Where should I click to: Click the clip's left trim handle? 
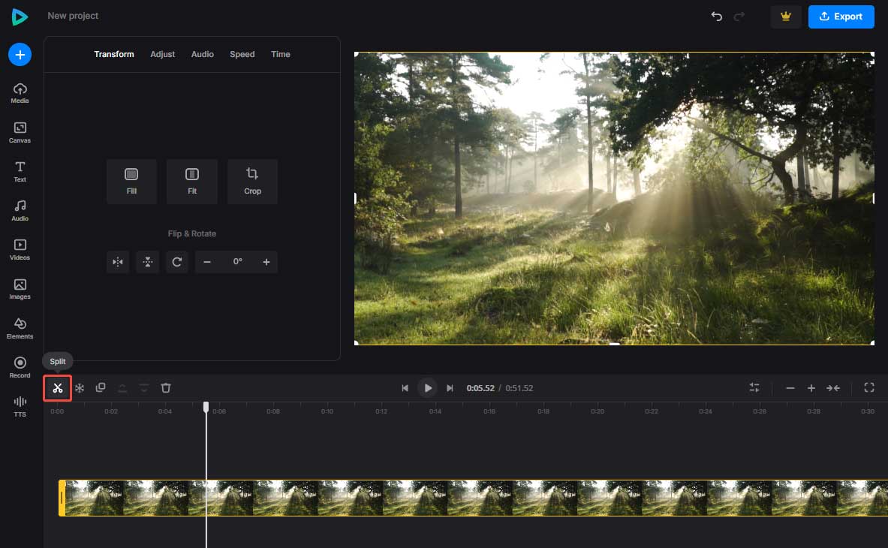click(62, 498)
